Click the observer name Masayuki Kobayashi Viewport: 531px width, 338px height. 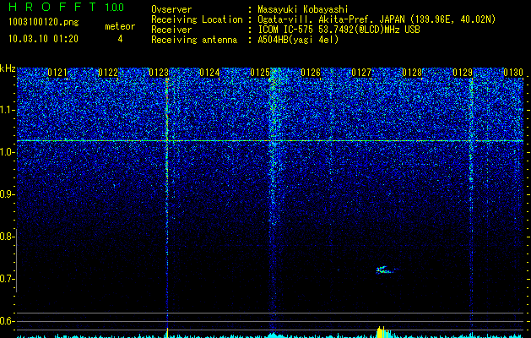pos(302,9)
